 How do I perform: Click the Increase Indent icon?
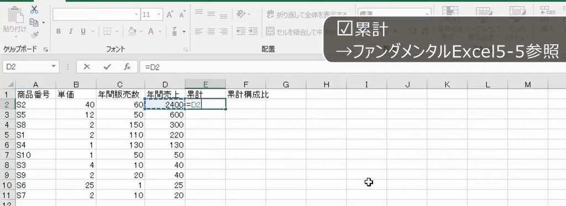coord(253,31)
